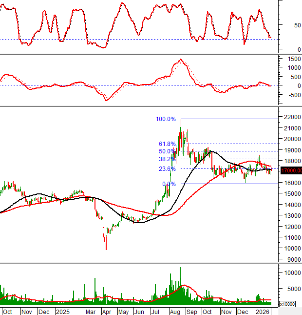
Task: Click the red 17000.00 current price tag
Action: [291, 170]
